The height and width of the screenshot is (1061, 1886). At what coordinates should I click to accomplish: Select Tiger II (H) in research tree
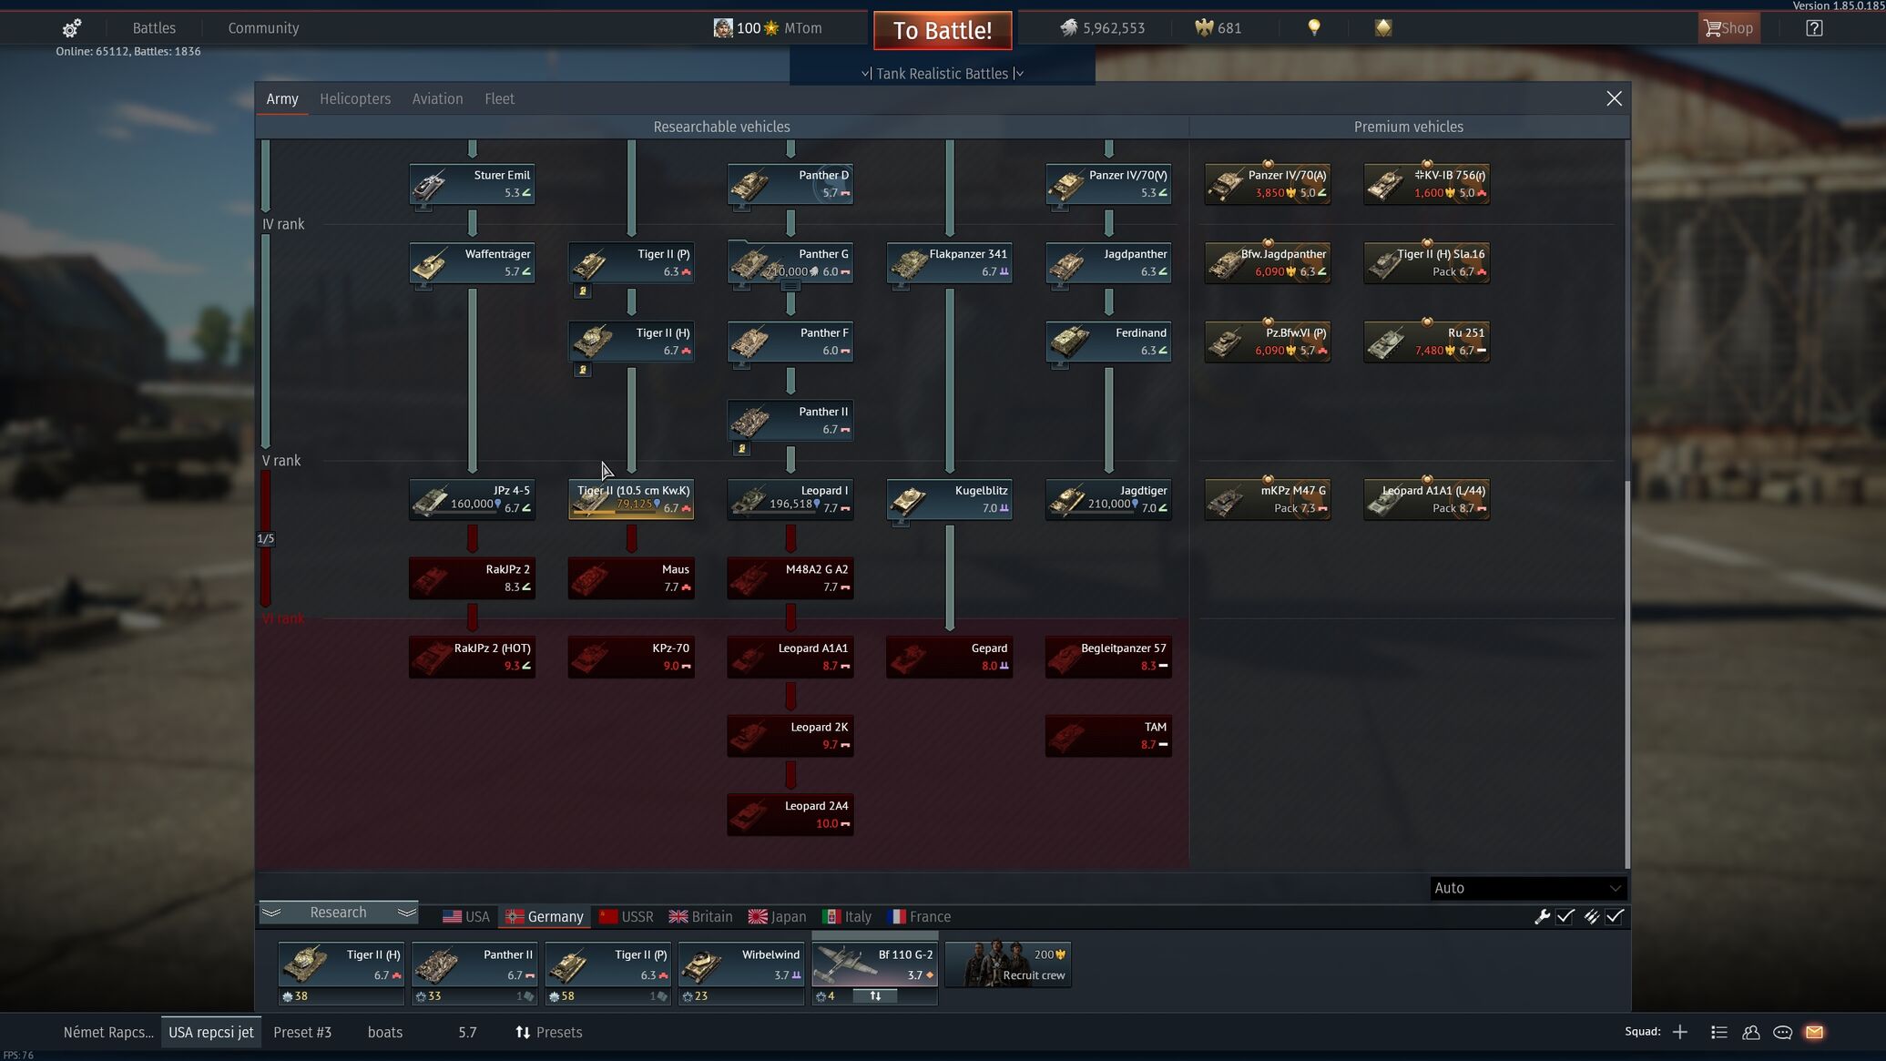tap(631, 342)
